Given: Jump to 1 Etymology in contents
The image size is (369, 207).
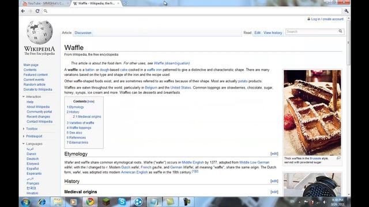Looking at the screenshot, I should pos(76,107).
